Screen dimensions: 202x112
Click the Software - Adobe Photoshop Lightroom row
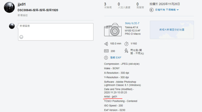pyautogui.click(x=122, y=84)
